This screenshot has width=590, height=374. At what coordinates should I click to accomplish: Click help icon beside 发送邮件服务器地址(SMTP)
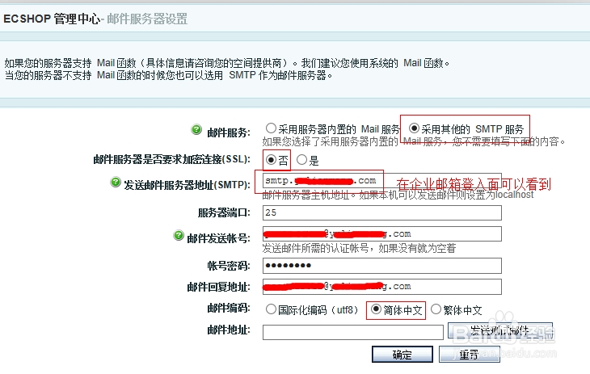click(x=116, y=182)
